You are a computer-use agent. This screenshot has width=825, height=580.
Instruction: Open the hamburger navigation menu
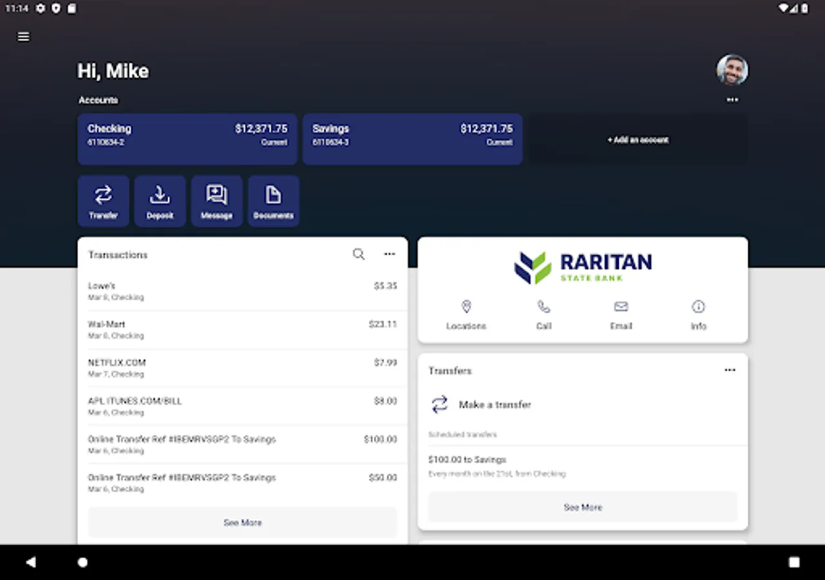coord(24,37)
